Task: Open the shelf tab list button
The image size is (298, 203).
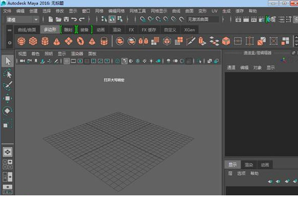Action: click(10, 31)
